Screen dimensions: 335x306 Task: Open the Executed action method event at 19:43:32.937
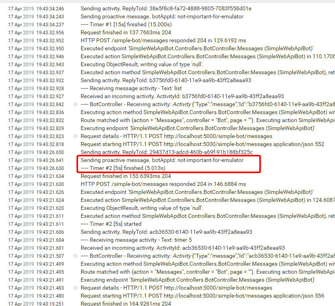point(208,72)
